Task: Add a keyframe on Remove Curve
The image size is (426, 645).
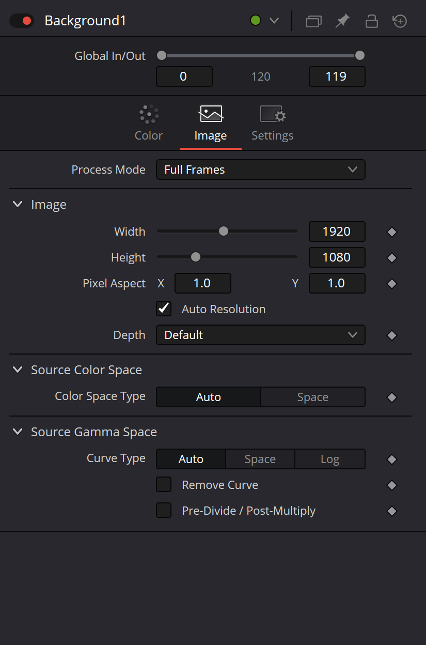Action: click(392, 485)
